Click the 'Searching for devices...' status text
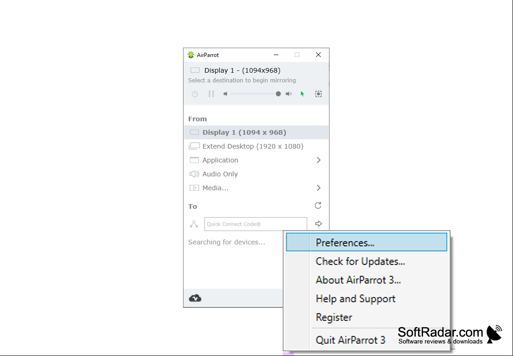This screenshot has height=356, width=513. (x=227, y=242)
